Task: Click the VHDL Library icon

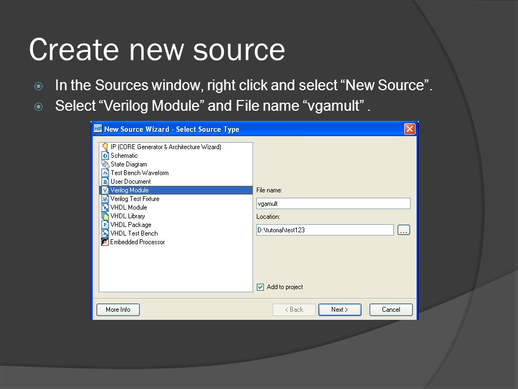Action: (105, 216)
